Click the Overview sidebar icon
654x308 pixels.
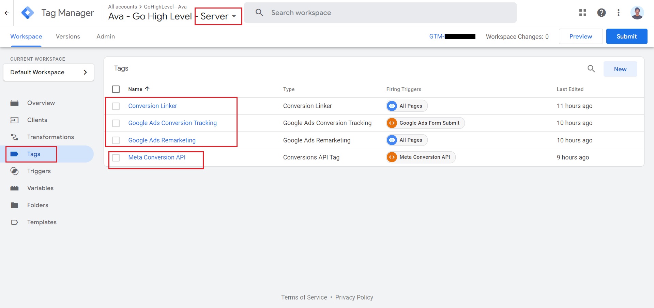pos(14,103)
